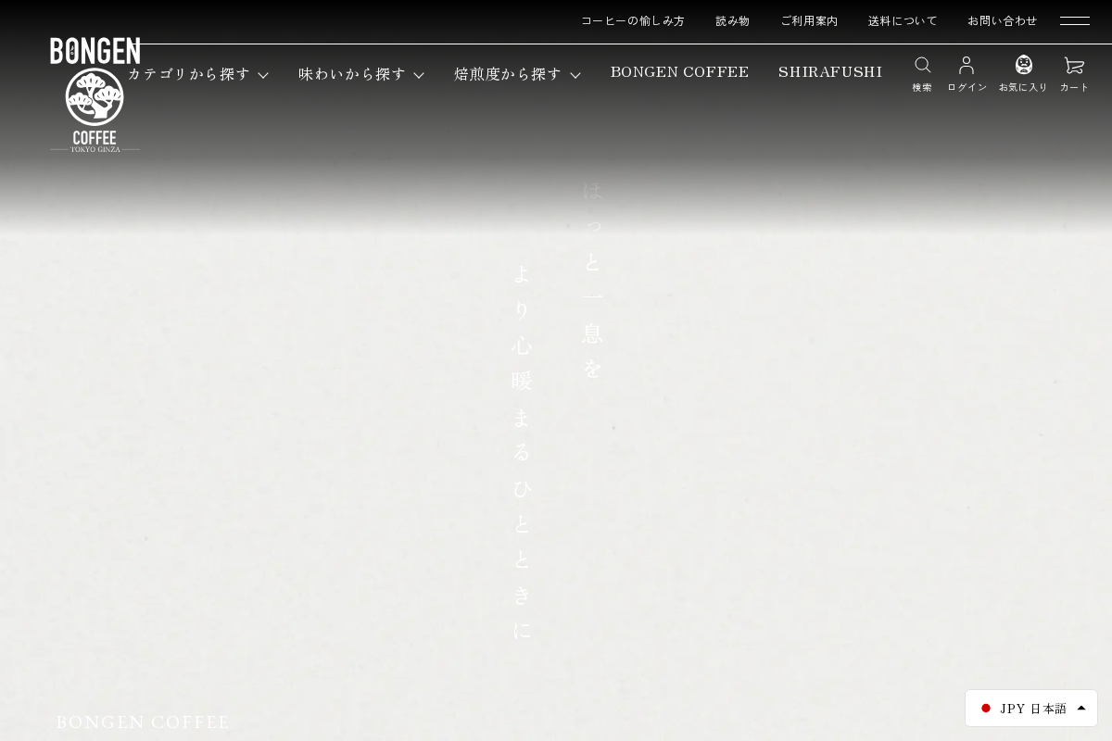The image size is (1112, 741).
Task: Open the コーヒーの愉しみ方 link
Action: pyautogui.click(x=633, y=20)
